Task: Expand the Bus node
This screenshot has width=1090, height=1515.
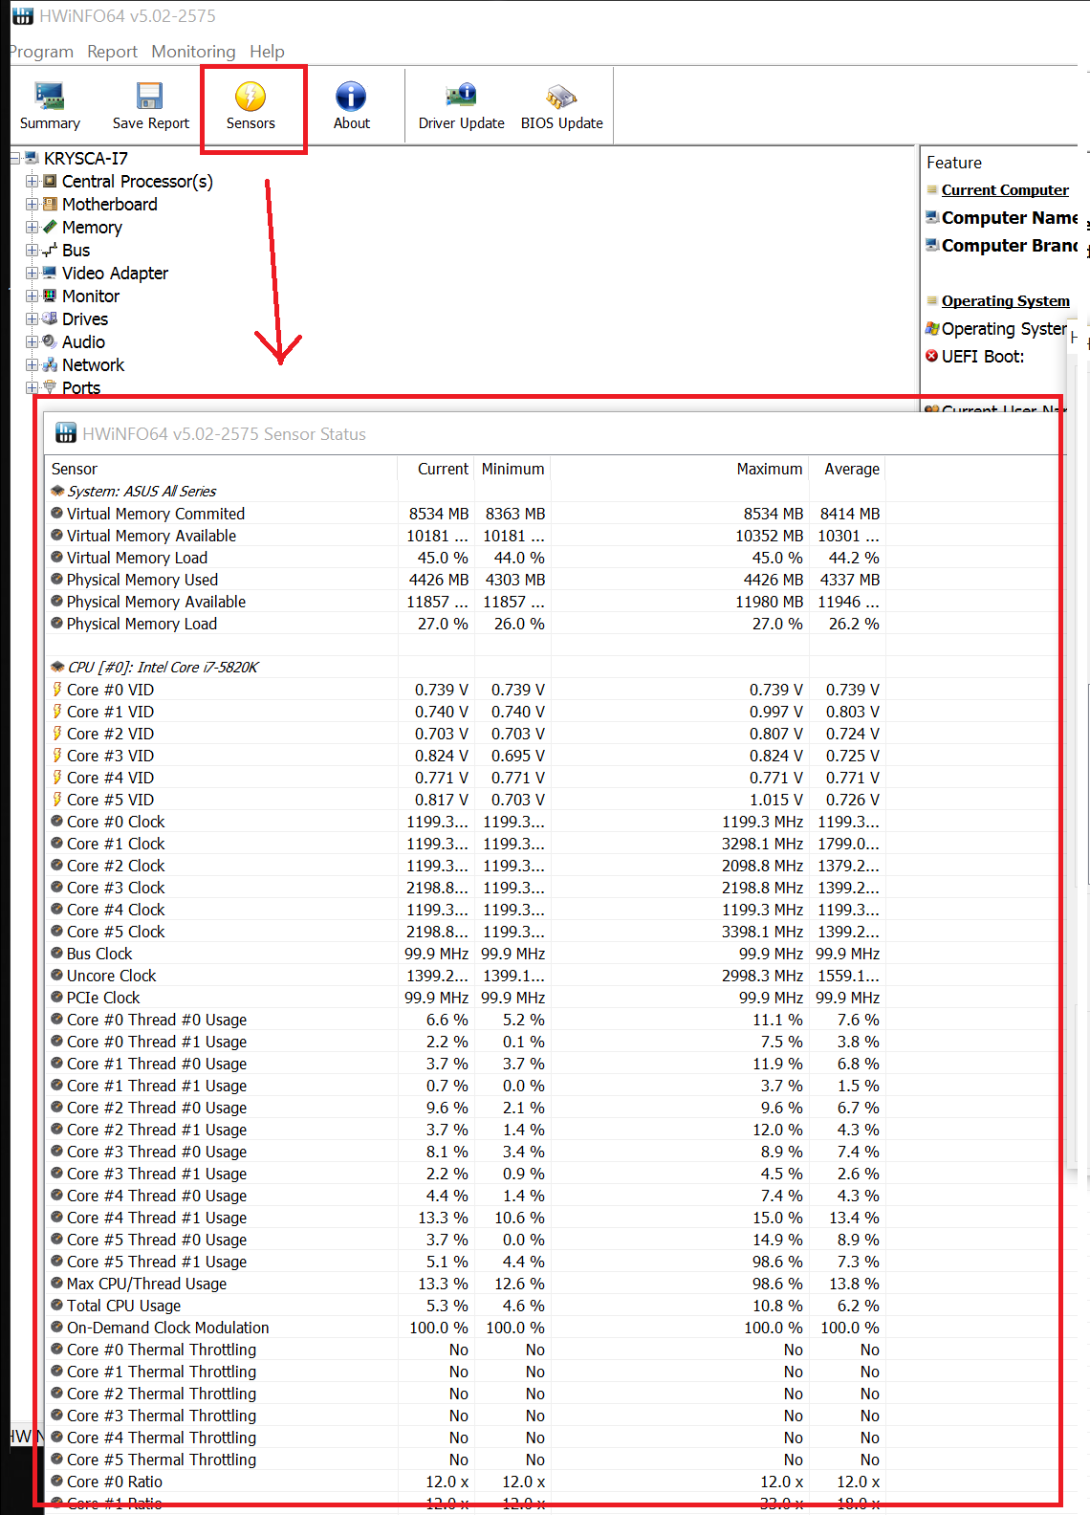Action: (x=33, y=250)
